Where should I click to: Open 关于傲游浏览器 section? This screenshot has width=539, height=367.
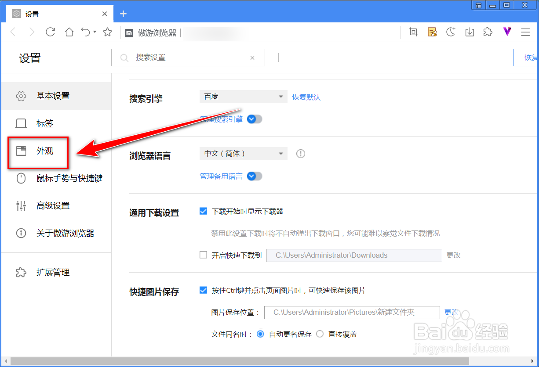56,233
